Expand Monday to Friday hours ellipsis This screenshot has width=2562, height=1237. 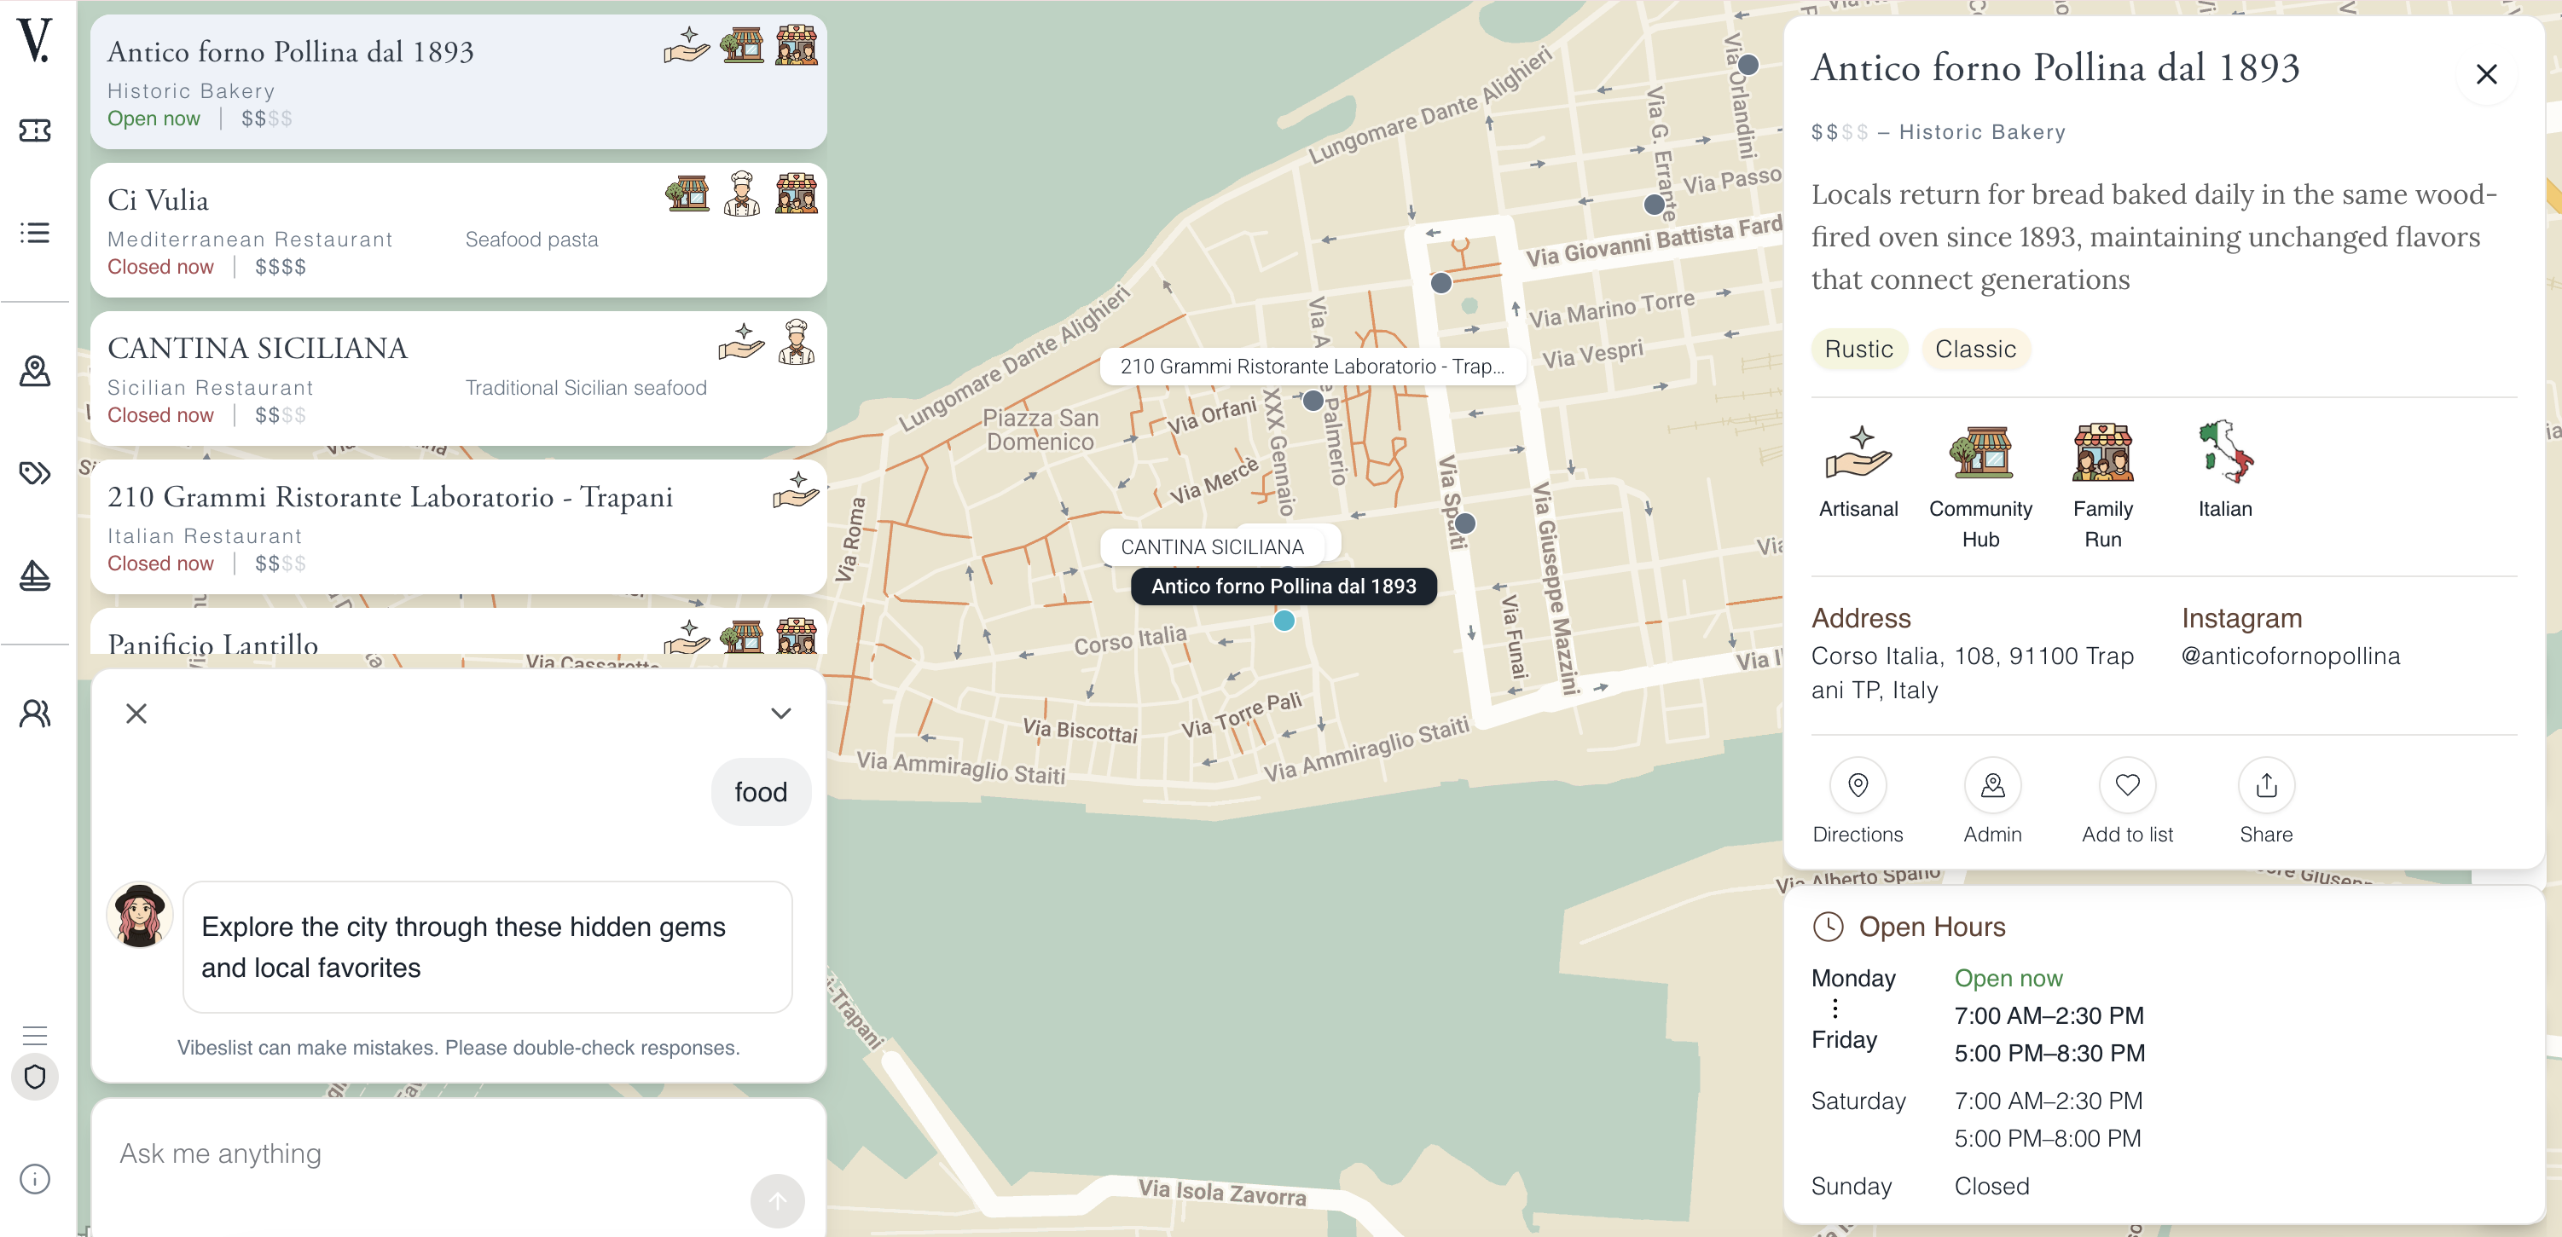1834,1009
